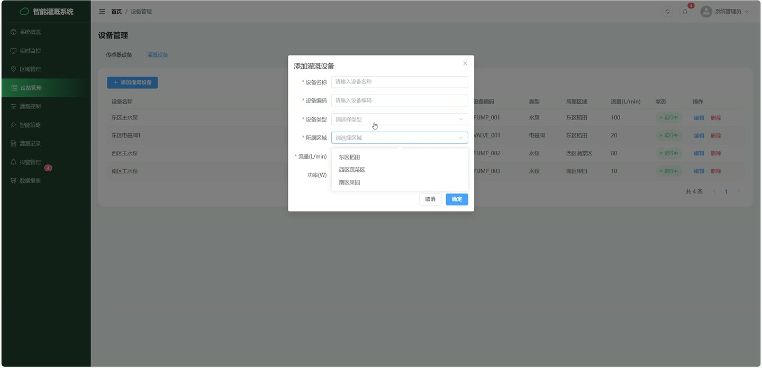Click the 数据报表 chart icon
This screenshot has height=368, width=762.
click(x=14, y=181)
